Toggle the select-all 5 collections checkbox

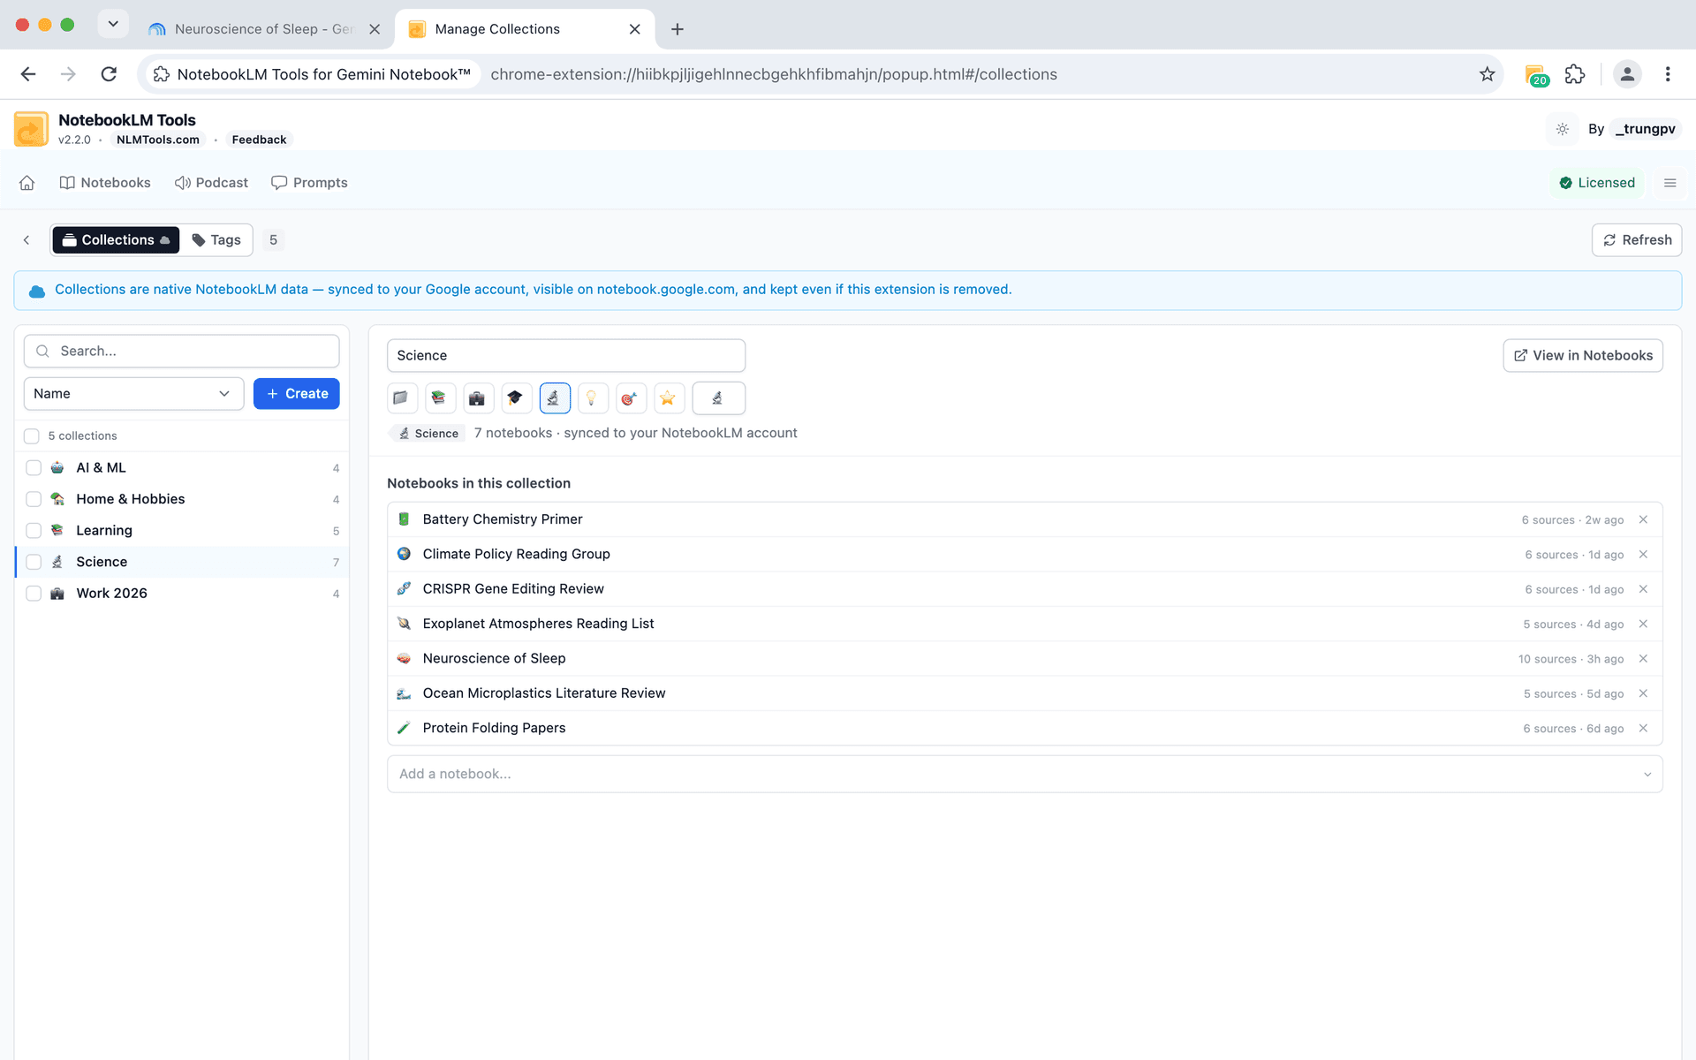(32, 436)
